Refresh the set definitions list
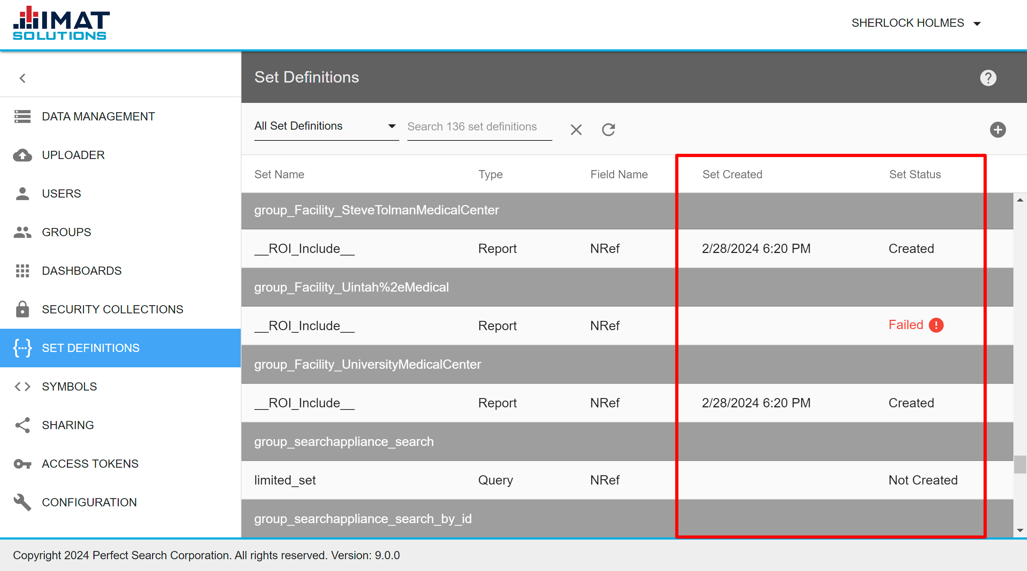1027x571 pixels. point(608,130)
